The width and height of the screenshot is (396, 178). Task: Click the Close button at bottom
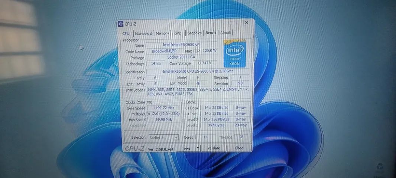click(x=239, y=148)
